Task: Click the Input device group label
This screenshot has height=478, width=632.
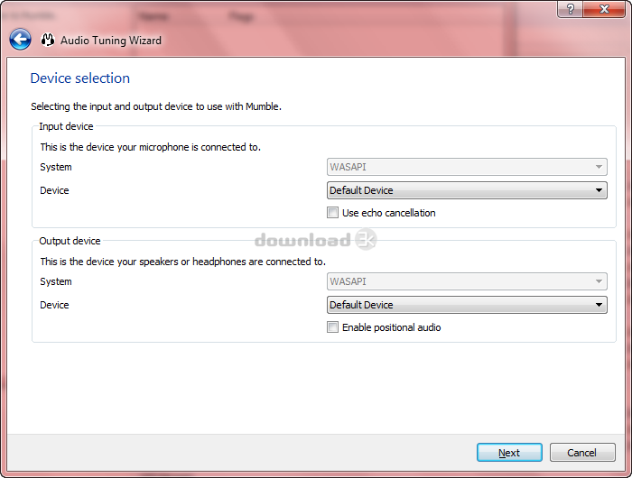Action: coord(66,126)
